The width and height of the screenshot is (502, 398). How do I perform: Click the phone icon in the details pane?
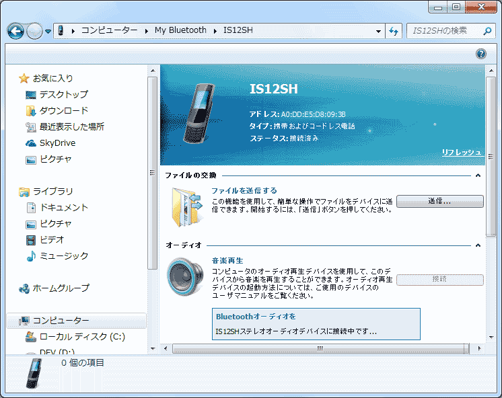click(34, 373)
